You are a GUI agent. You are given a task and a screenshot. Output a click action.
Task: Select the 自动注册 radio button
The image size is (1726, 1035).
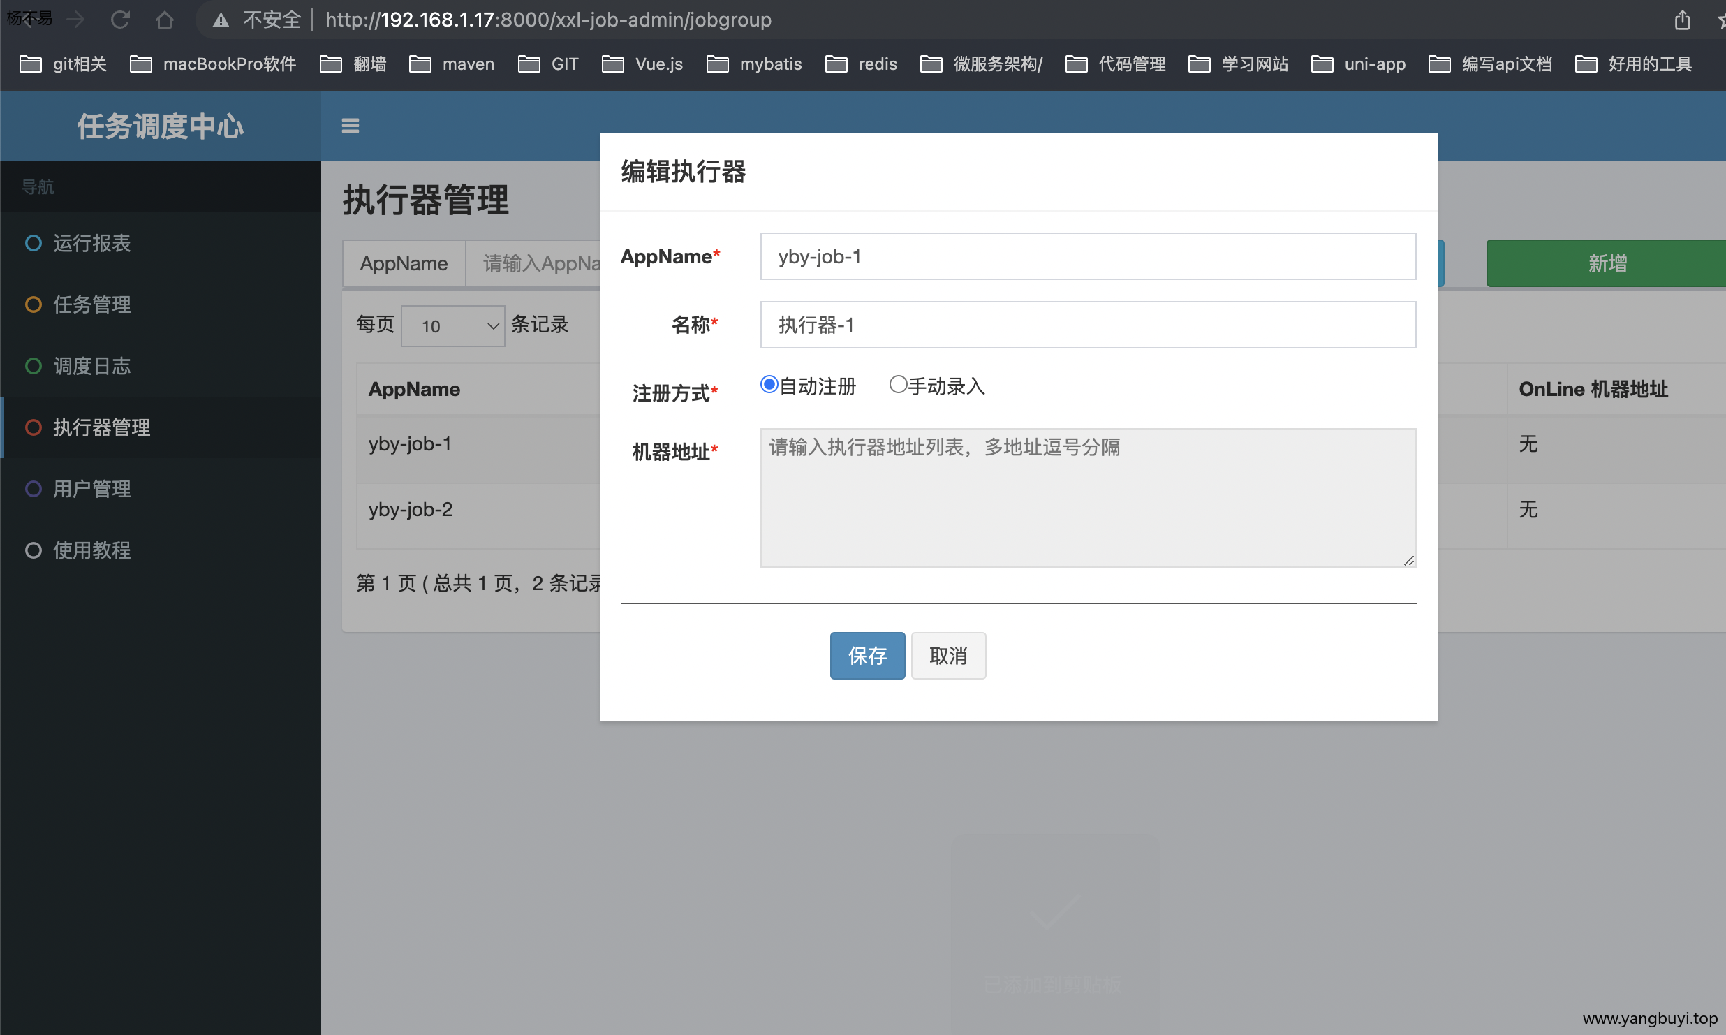pyautogui.click(x=769, y=385)
